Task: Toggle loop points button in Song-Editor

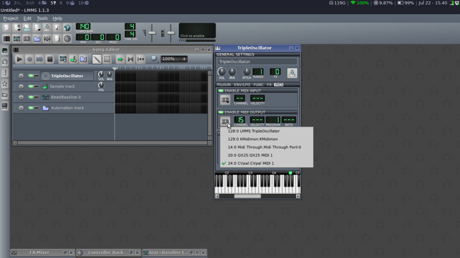Action: click(x=130, y=60)
